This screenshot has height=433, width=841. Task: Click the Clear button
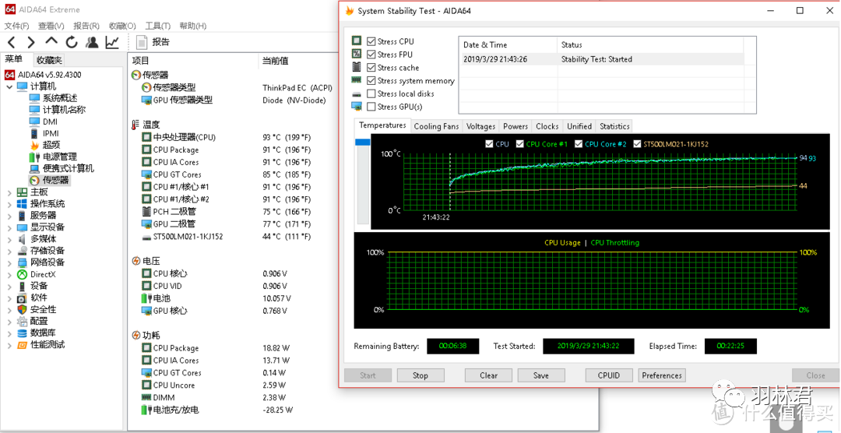pyautogui.click(x=488, y=375)
